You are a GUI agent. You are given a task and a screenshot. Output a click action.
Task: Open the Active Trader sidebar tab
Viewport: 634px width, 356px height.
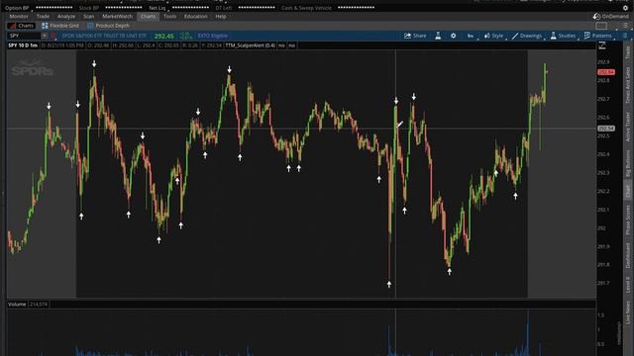click(627, 127)
